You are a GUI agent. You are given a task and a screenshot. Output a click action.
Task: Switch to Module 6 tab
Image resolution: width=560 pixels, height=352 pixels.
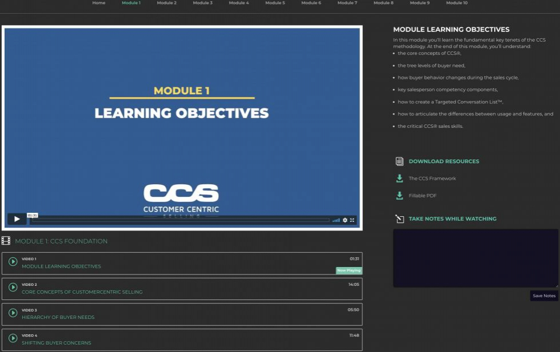[x=311, y=3]
